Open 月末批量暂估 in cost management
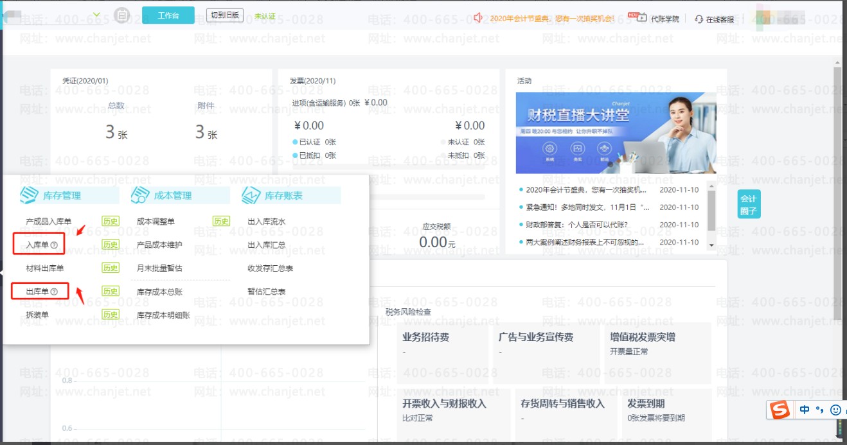847x445 pixels. click(159, 268)
